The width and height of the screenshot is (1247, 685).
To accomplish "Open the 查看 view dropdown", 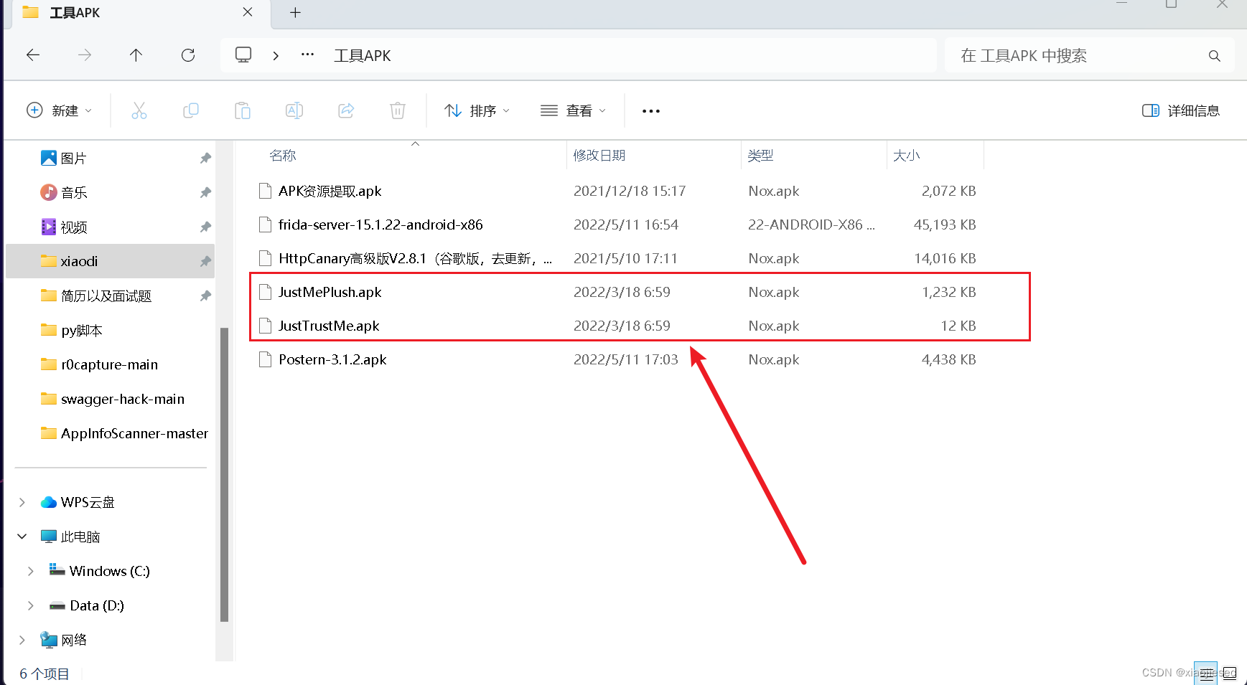I will point(573,110).
